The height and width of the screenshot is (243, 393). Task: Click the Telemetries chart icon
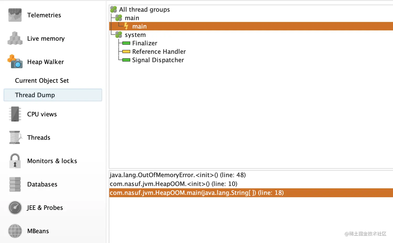(15, 15)
